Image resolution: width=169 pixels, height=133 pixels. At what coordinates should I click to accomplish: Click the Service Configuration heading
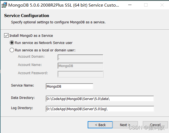[x=26, y=16]
